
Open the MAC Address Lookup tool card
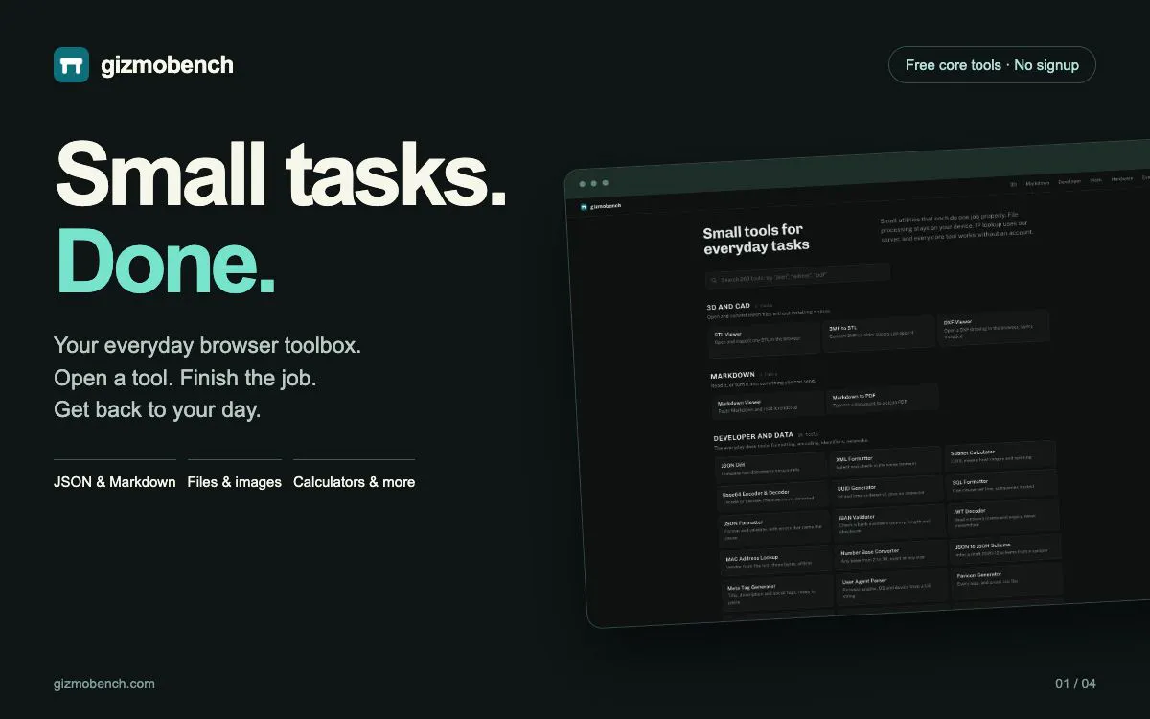777,561
